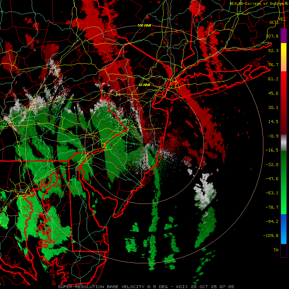Viewport: 289px width, 289px height.
Task: Select the Super-Resolution Base Velocity caption text
Action: click(x=146, y=287)
